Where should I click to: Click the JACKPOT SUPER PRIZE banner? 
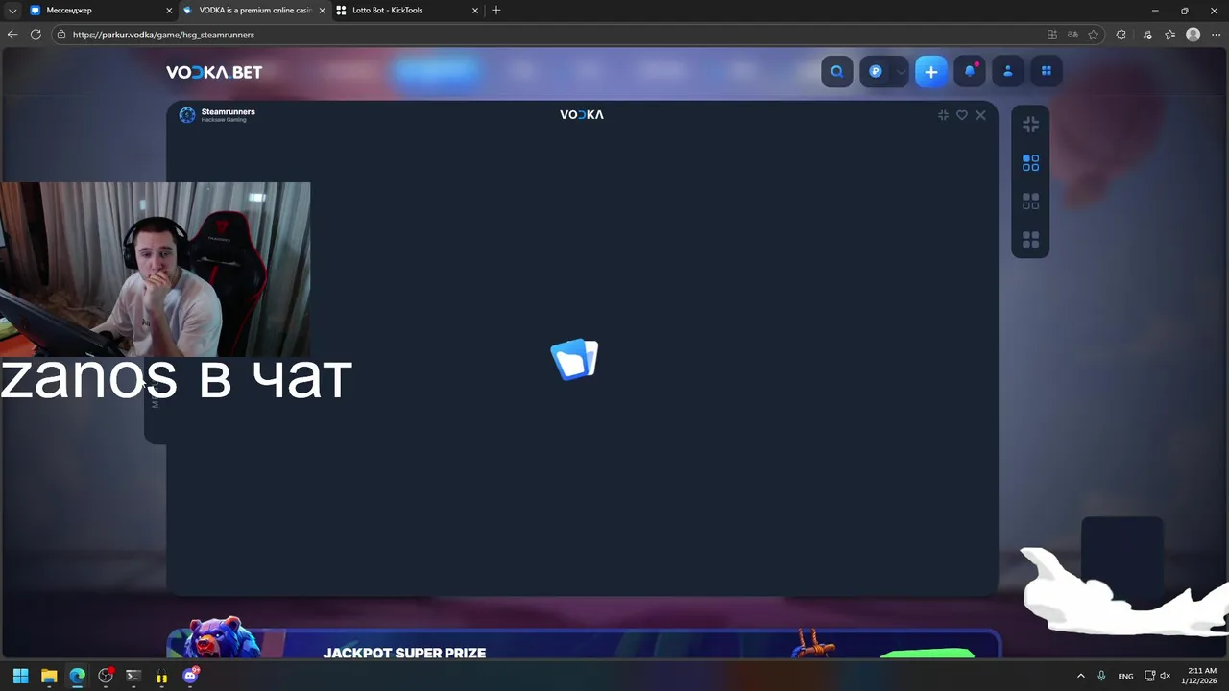click(x=584, y=644)
